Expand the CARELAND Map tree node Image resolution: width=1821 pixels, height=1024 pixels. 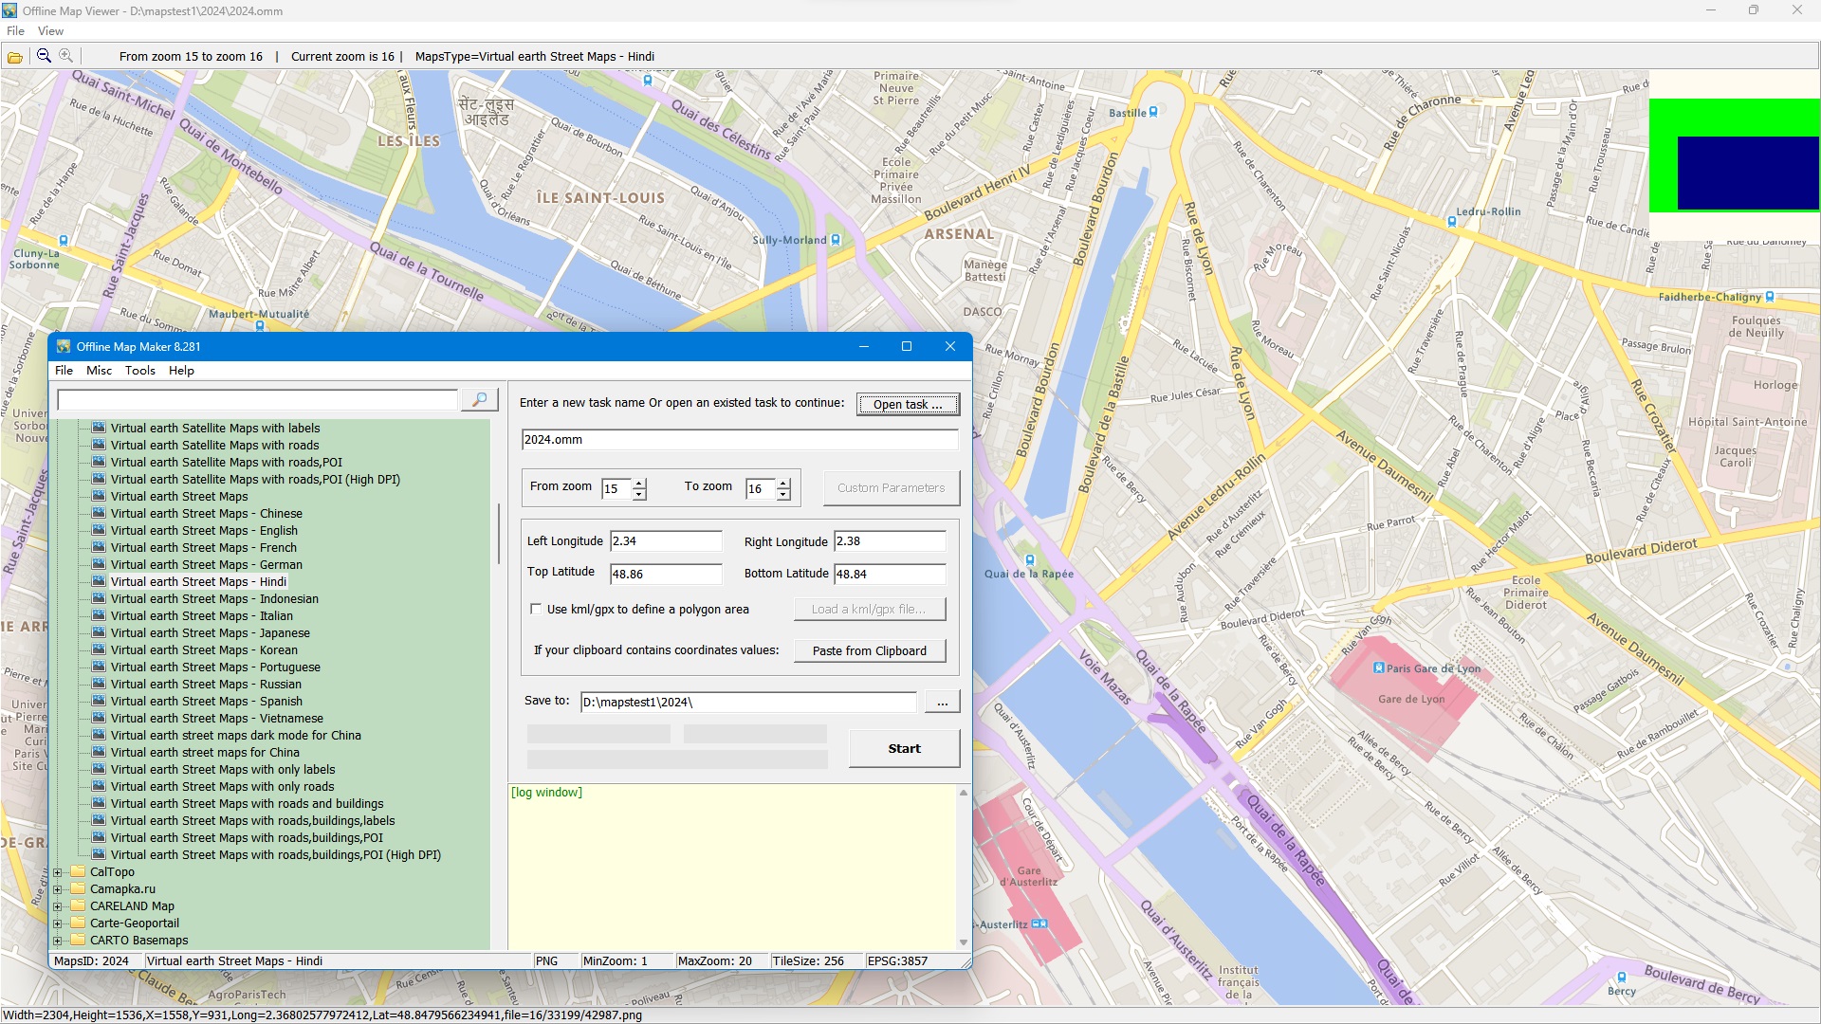click(x=58, y=906)
